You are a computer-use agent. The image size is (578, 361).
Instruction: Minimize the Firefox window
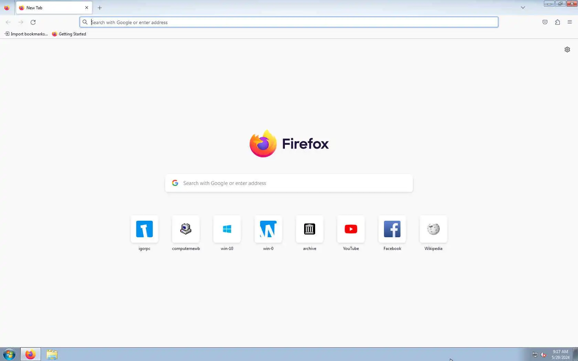(549, 4)
